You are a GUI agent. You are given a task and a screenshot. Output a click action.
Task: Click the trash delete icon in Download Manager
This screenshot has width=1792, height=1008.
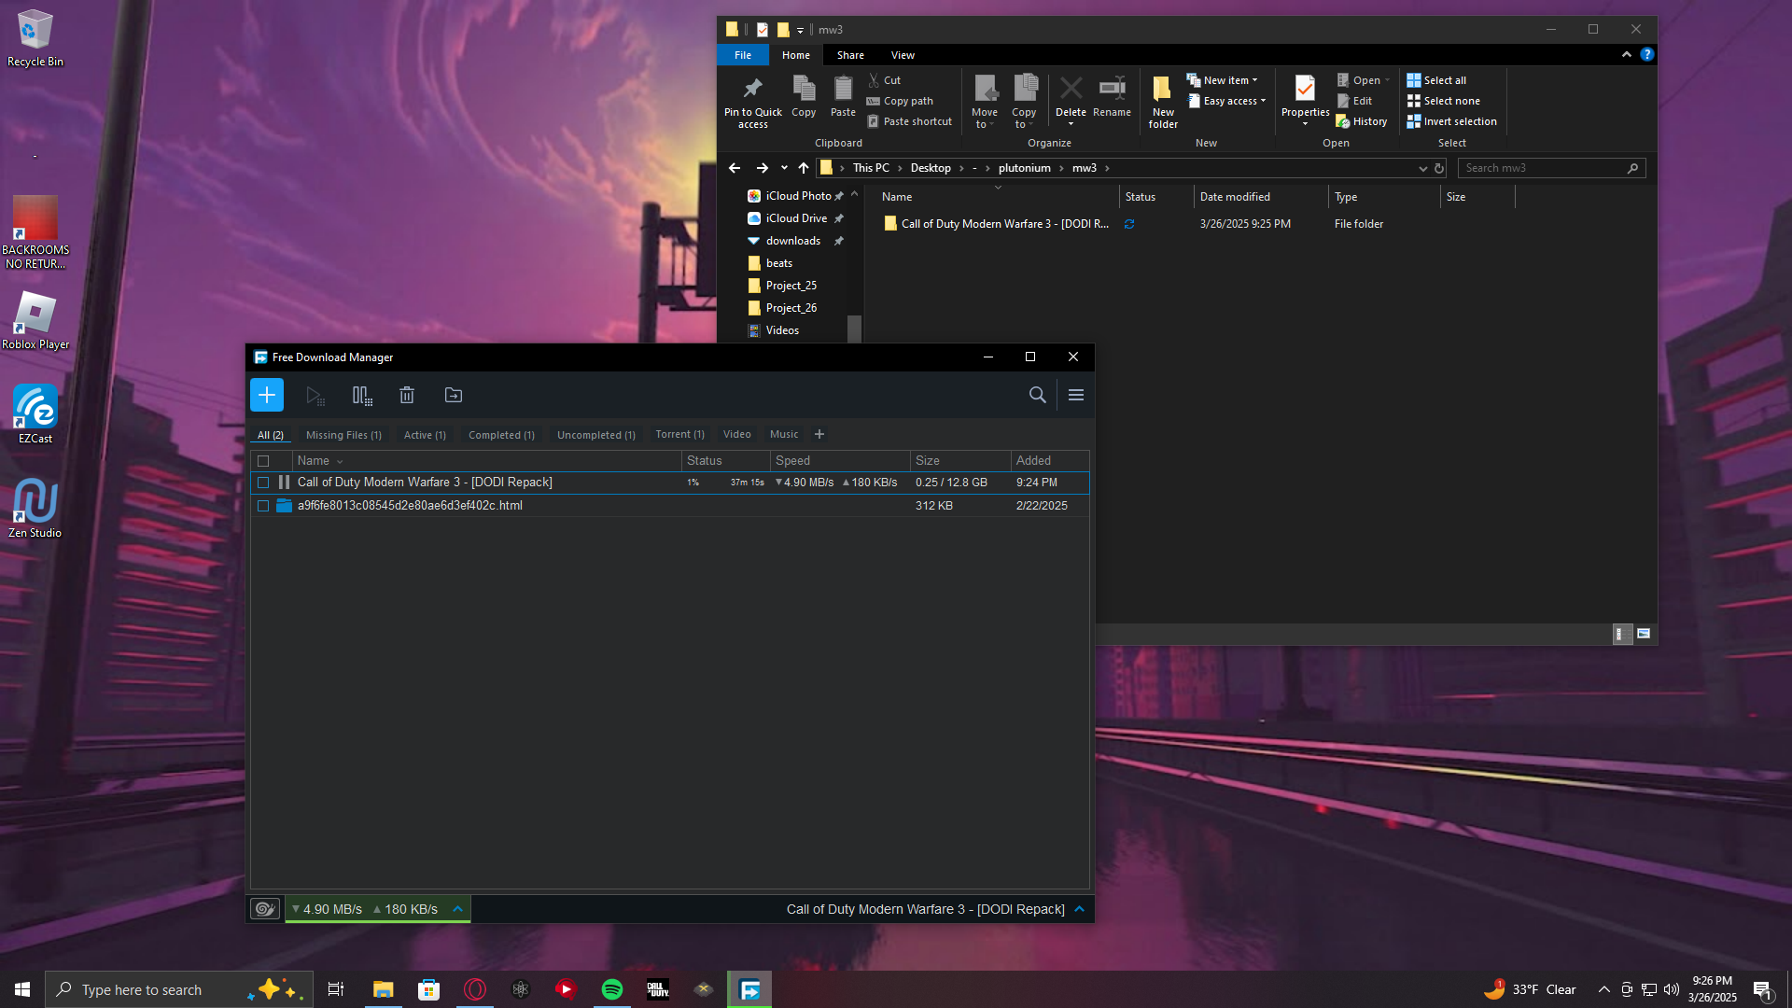pos(407,396)
